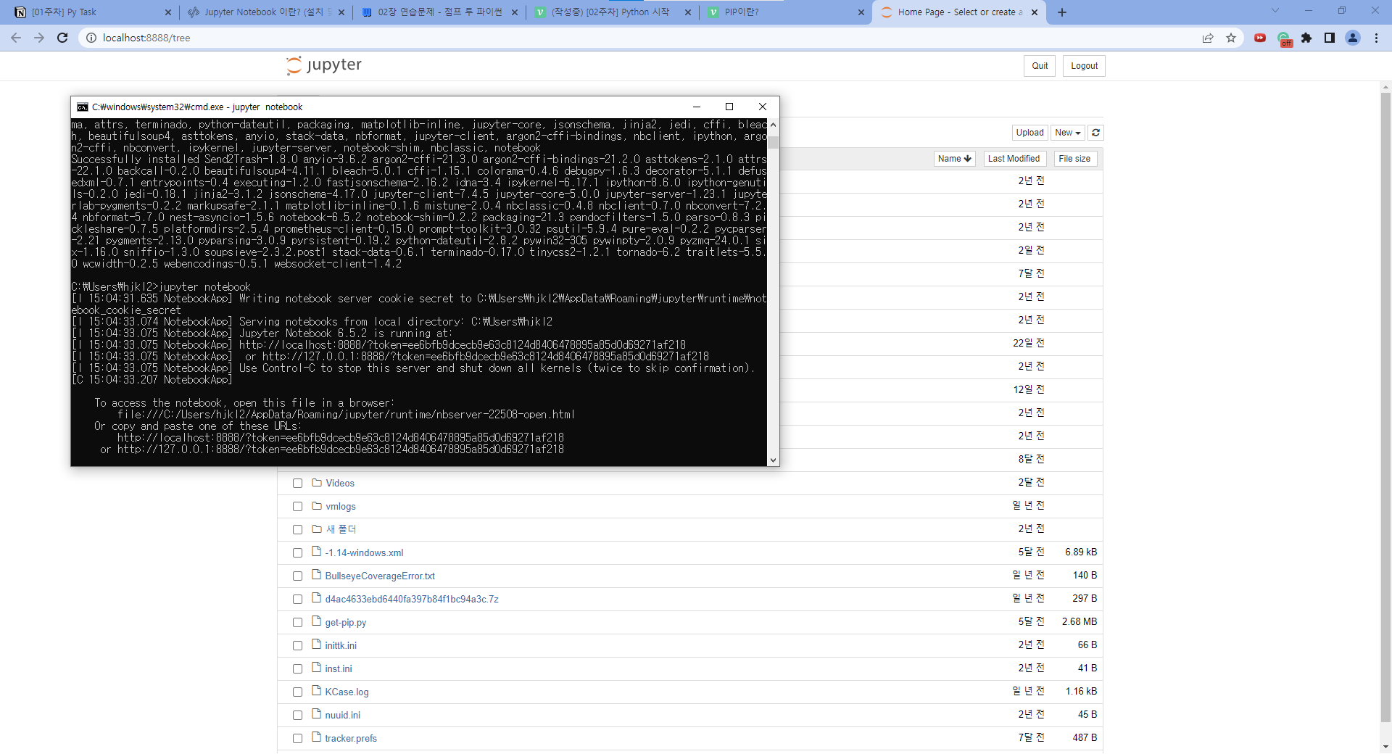This screenshot has width=1392, height=754.
Task: Open Chrome three-dot menu
Action: coord(1376,38)
